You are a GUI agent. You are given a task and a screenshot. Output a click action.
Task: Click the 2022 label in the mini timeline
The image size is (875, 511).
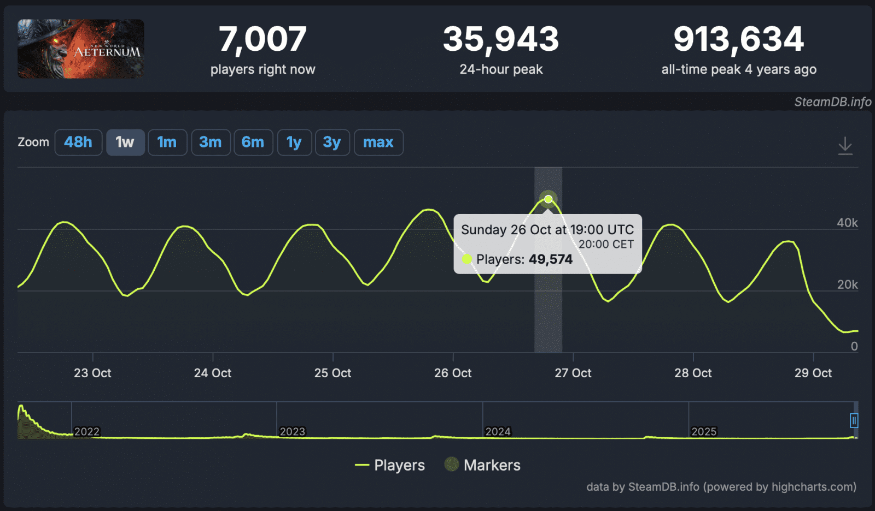(x=87, y=431)
